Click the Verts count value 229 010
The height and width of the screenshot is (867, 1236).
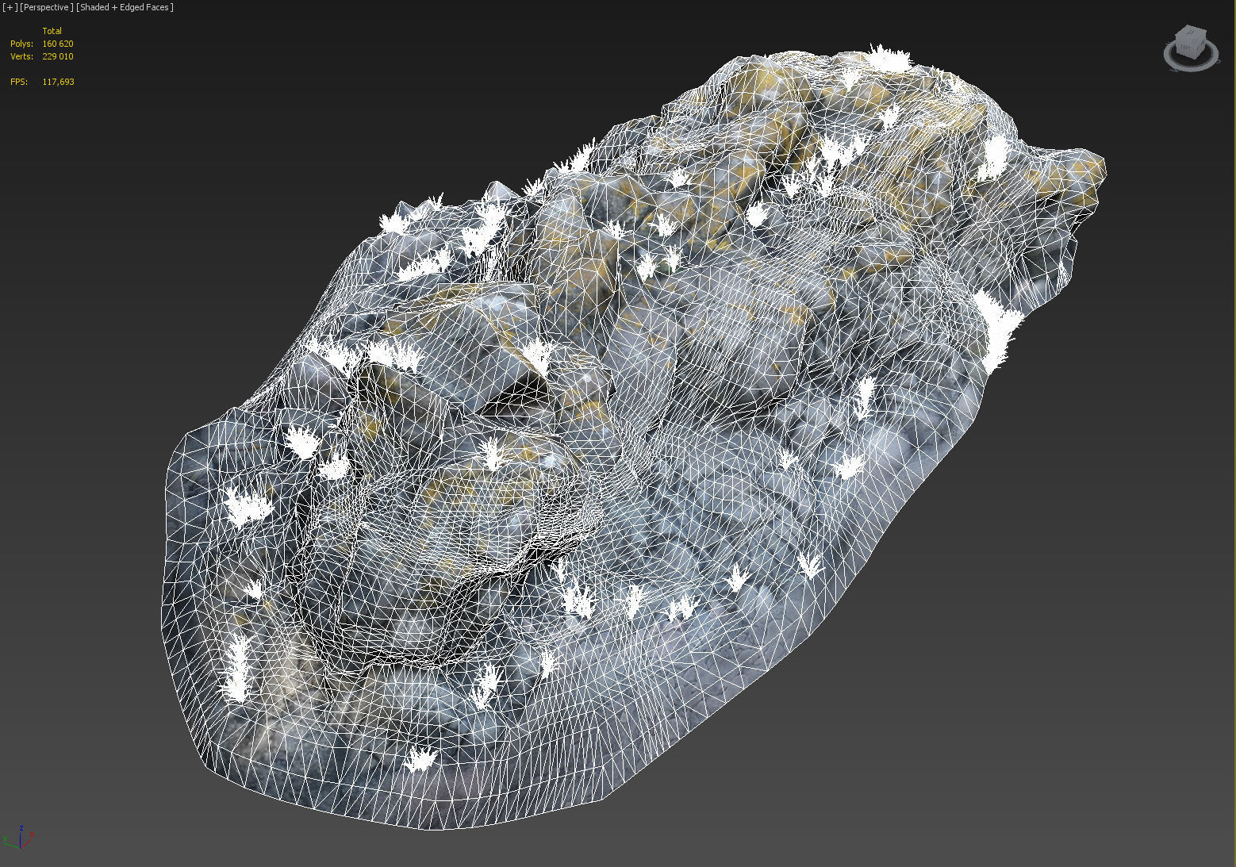click(58, 56)
